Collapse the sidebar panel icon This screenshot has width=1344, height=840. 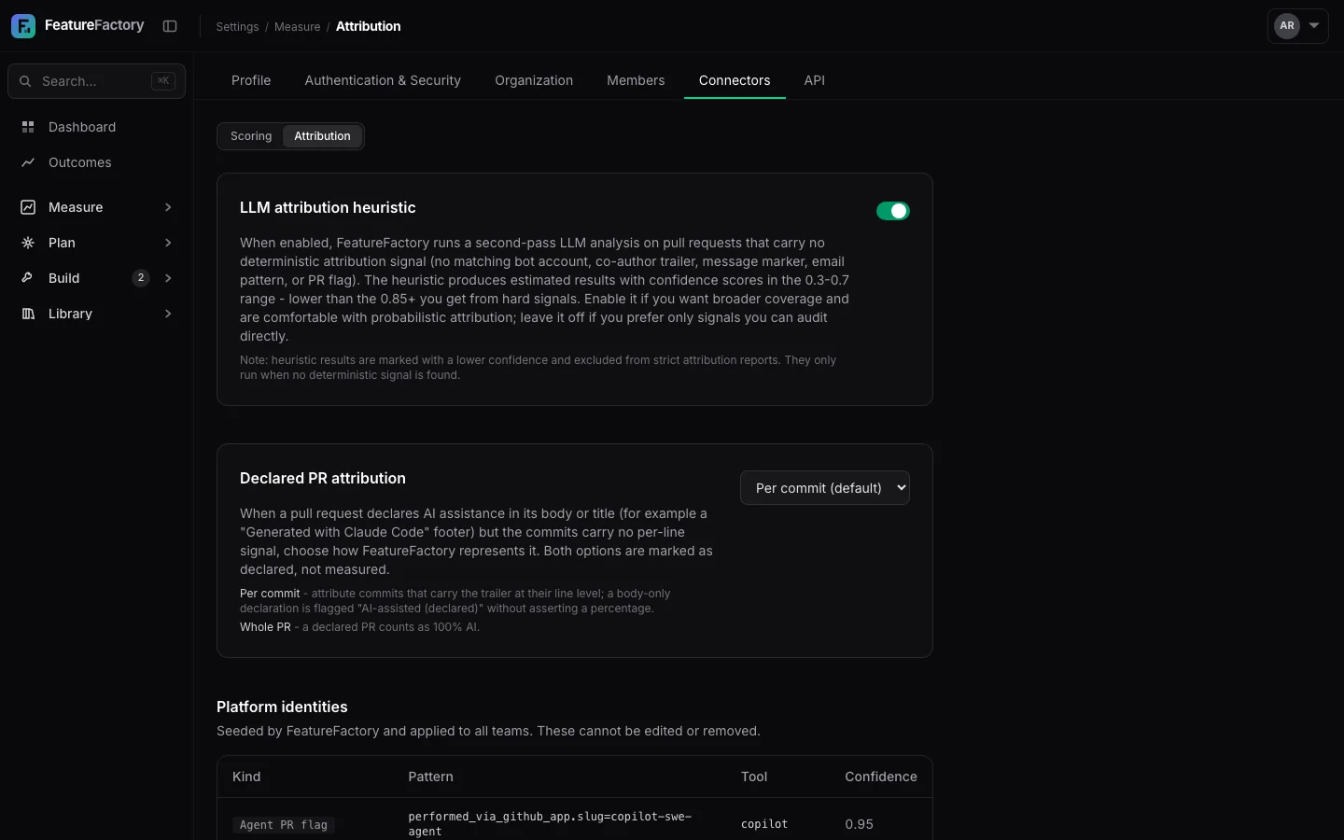point(170,26)
